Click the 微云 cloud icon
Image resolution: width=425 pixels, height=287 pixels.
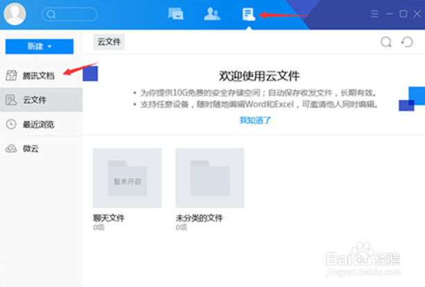click(11, 149)
